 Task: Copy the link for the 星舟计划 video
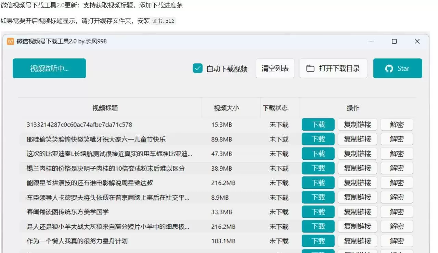pos(358,241)
